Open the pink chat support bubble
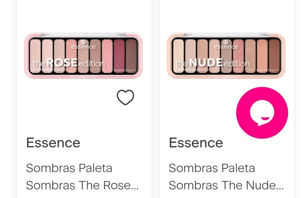 point(262,113)
